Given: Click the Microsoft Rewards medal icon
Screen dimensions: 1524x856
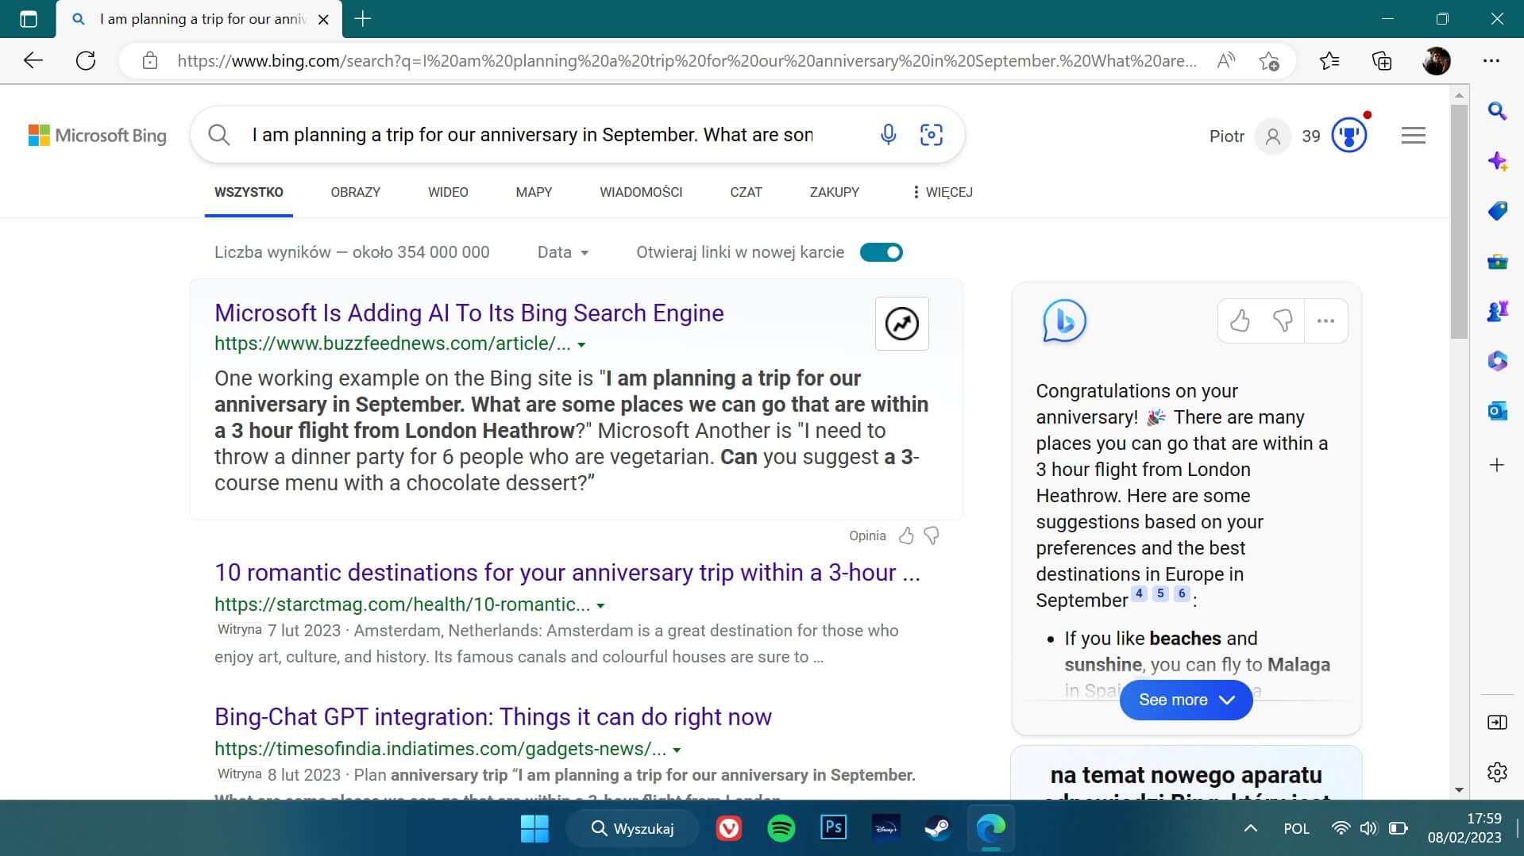Looking at the screenshot, I should tap(1348, 135).
